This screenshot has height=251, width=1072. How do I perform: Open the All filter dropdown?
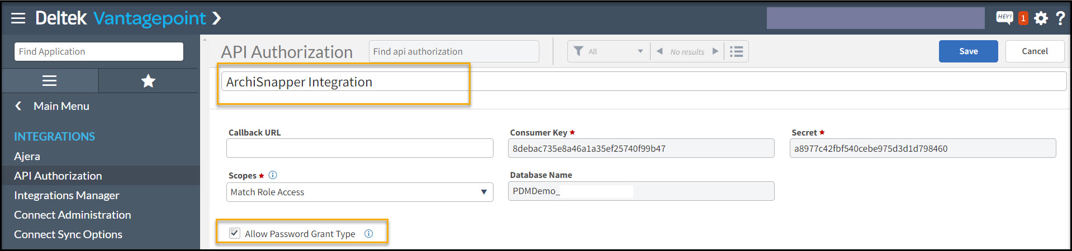pyautogui.click(x=616, y=51)
